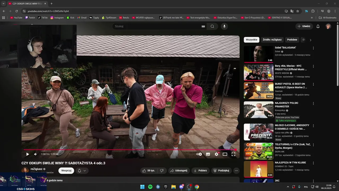Dislike the video
This screenshot has width=339, height=191.
click(162, 171)
